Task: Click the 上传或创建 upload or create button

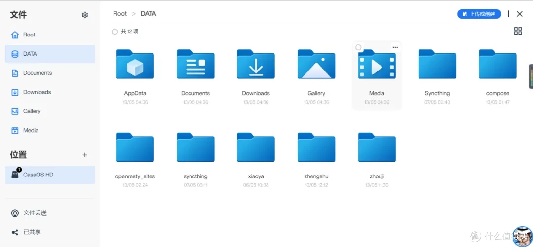Action: pos(479,14)
